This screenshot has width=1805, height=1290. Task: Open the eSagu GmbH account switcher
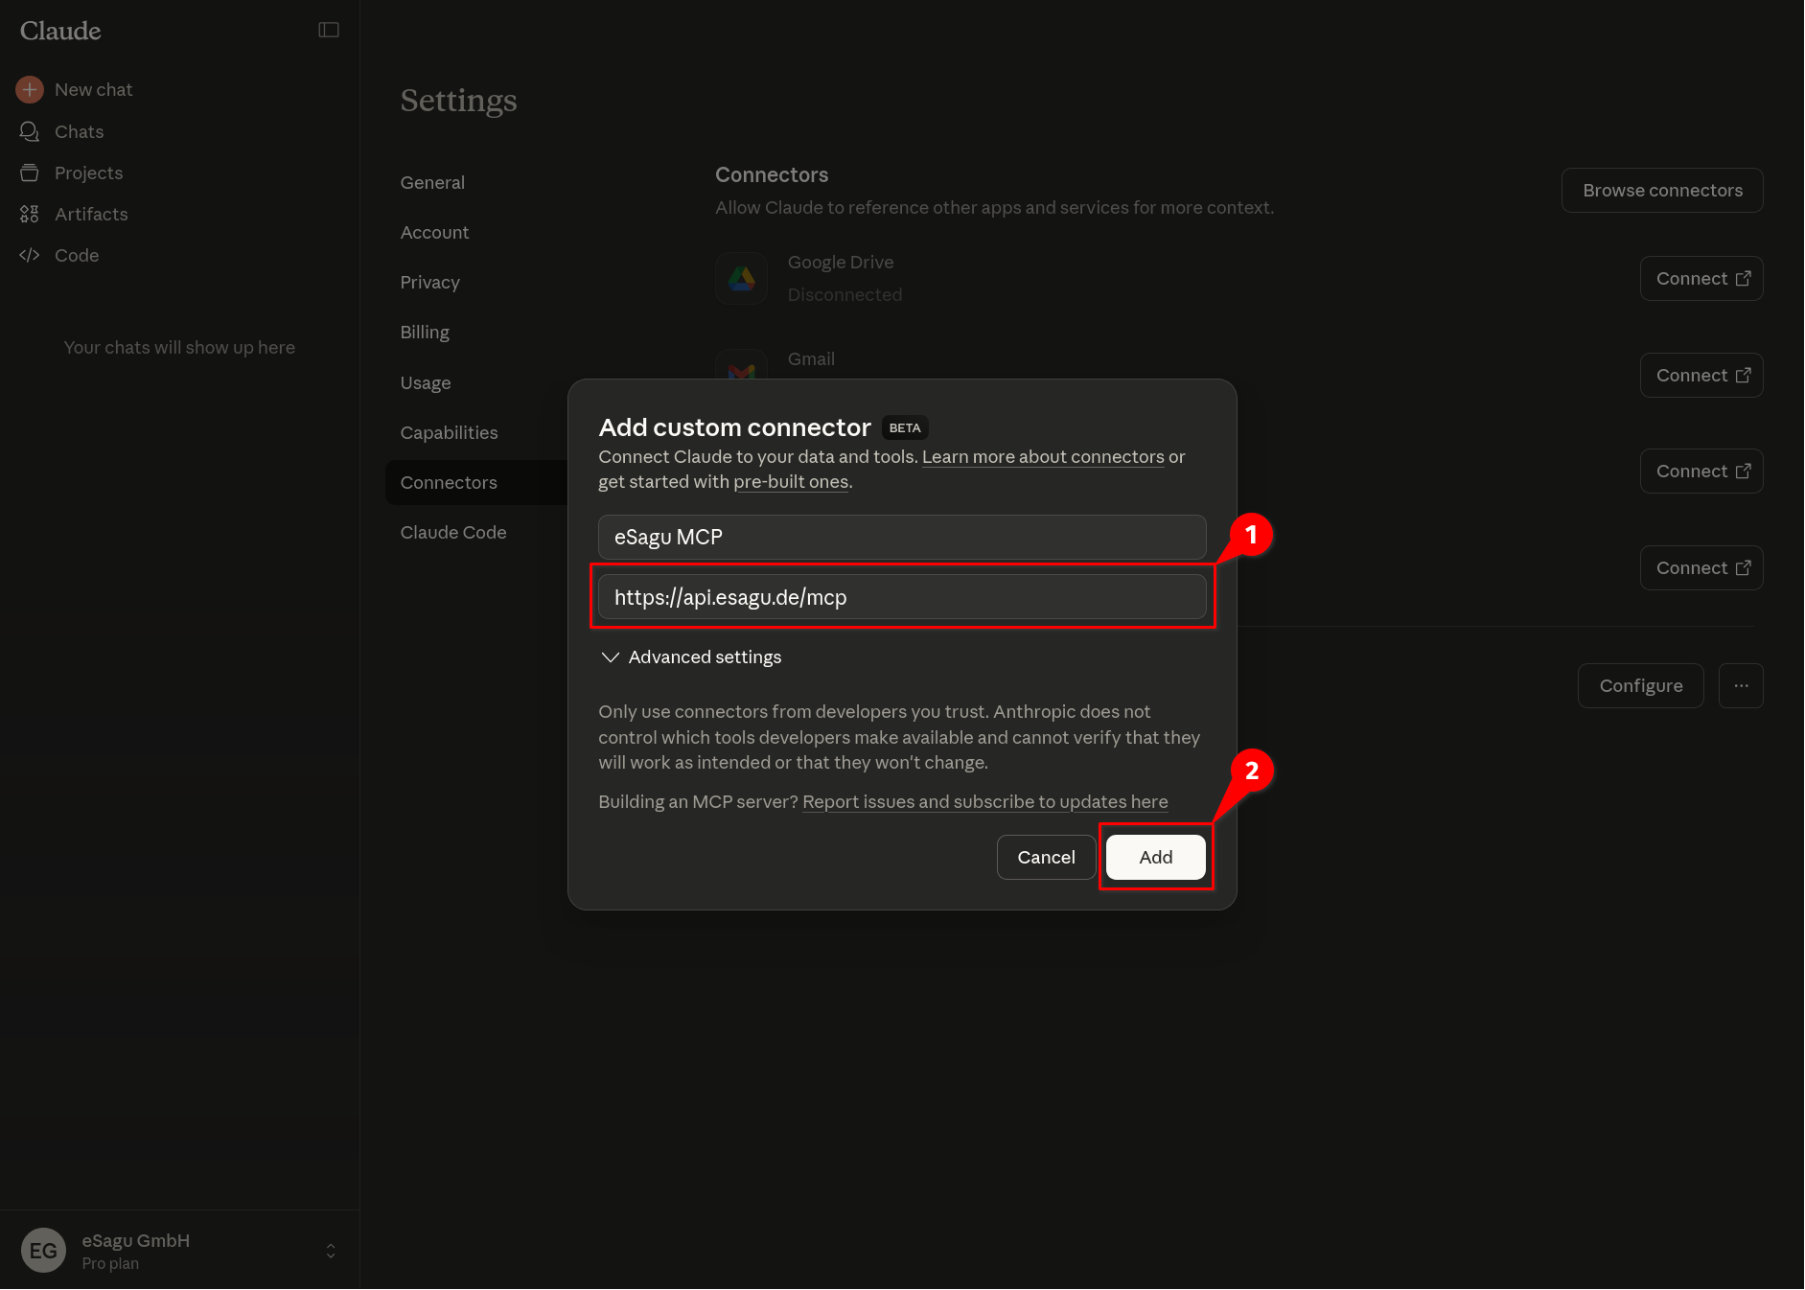point(330,1251)
